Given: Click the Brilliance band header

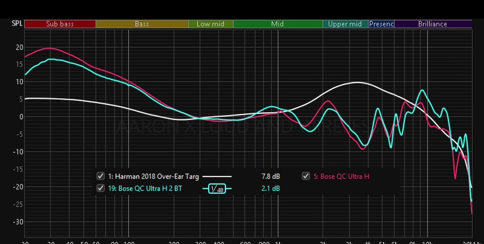Looking at the screenshot, I should click(433, 24).
